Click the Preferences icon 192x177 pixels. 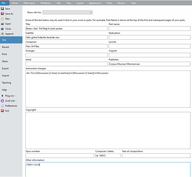[3, 106]
